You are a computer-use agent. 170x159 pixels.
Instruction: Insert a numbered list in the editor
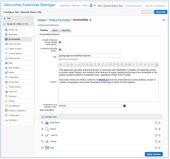(107, 64)
